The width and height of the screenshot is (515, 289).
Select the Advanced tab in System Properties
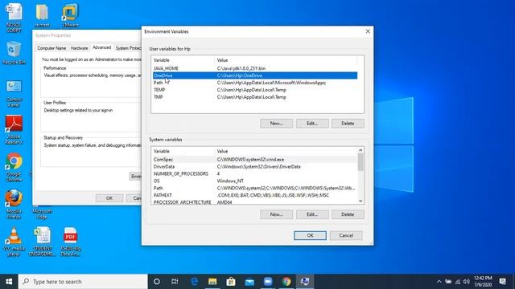(102, 47)
